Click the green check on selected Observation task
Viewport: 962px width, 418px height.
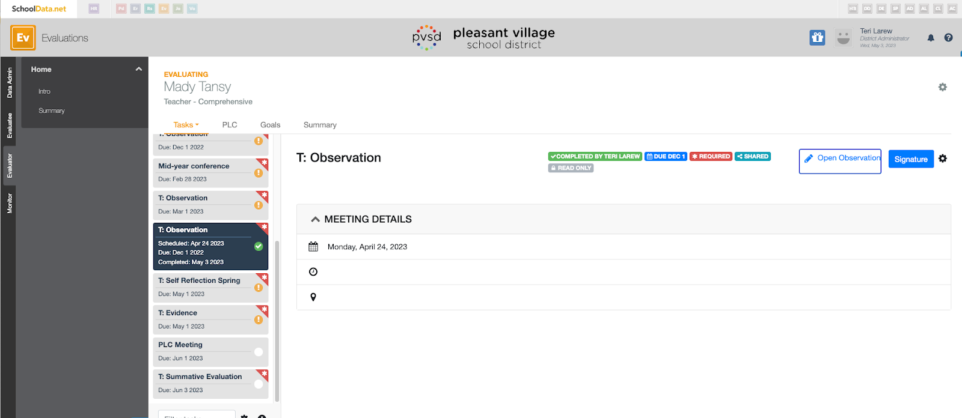tap(259, 246)
